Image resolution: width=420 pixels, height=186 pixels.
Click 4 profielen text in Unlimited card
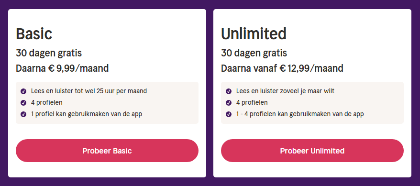pos(252,102)
